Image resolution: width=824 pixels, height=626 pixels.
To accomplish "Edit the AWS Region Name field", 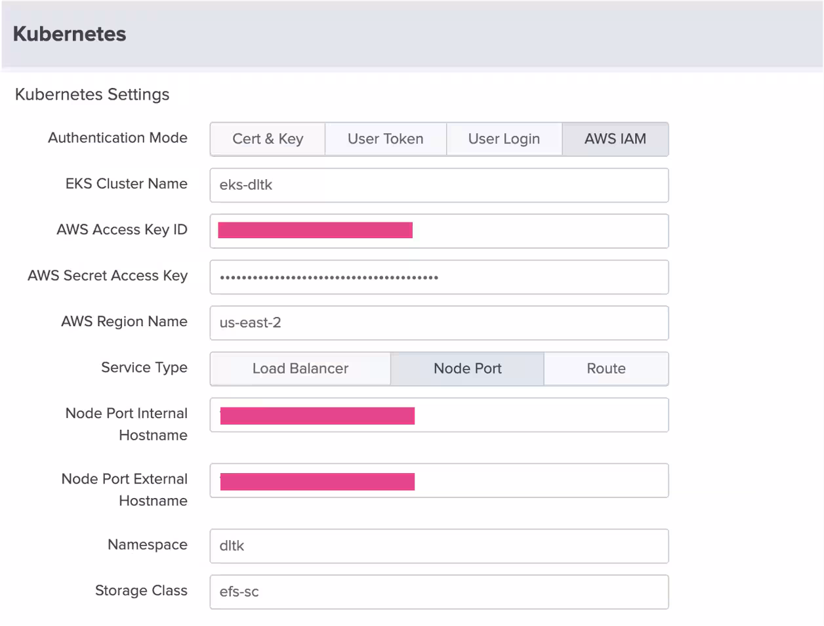I will tap(439, 323).
